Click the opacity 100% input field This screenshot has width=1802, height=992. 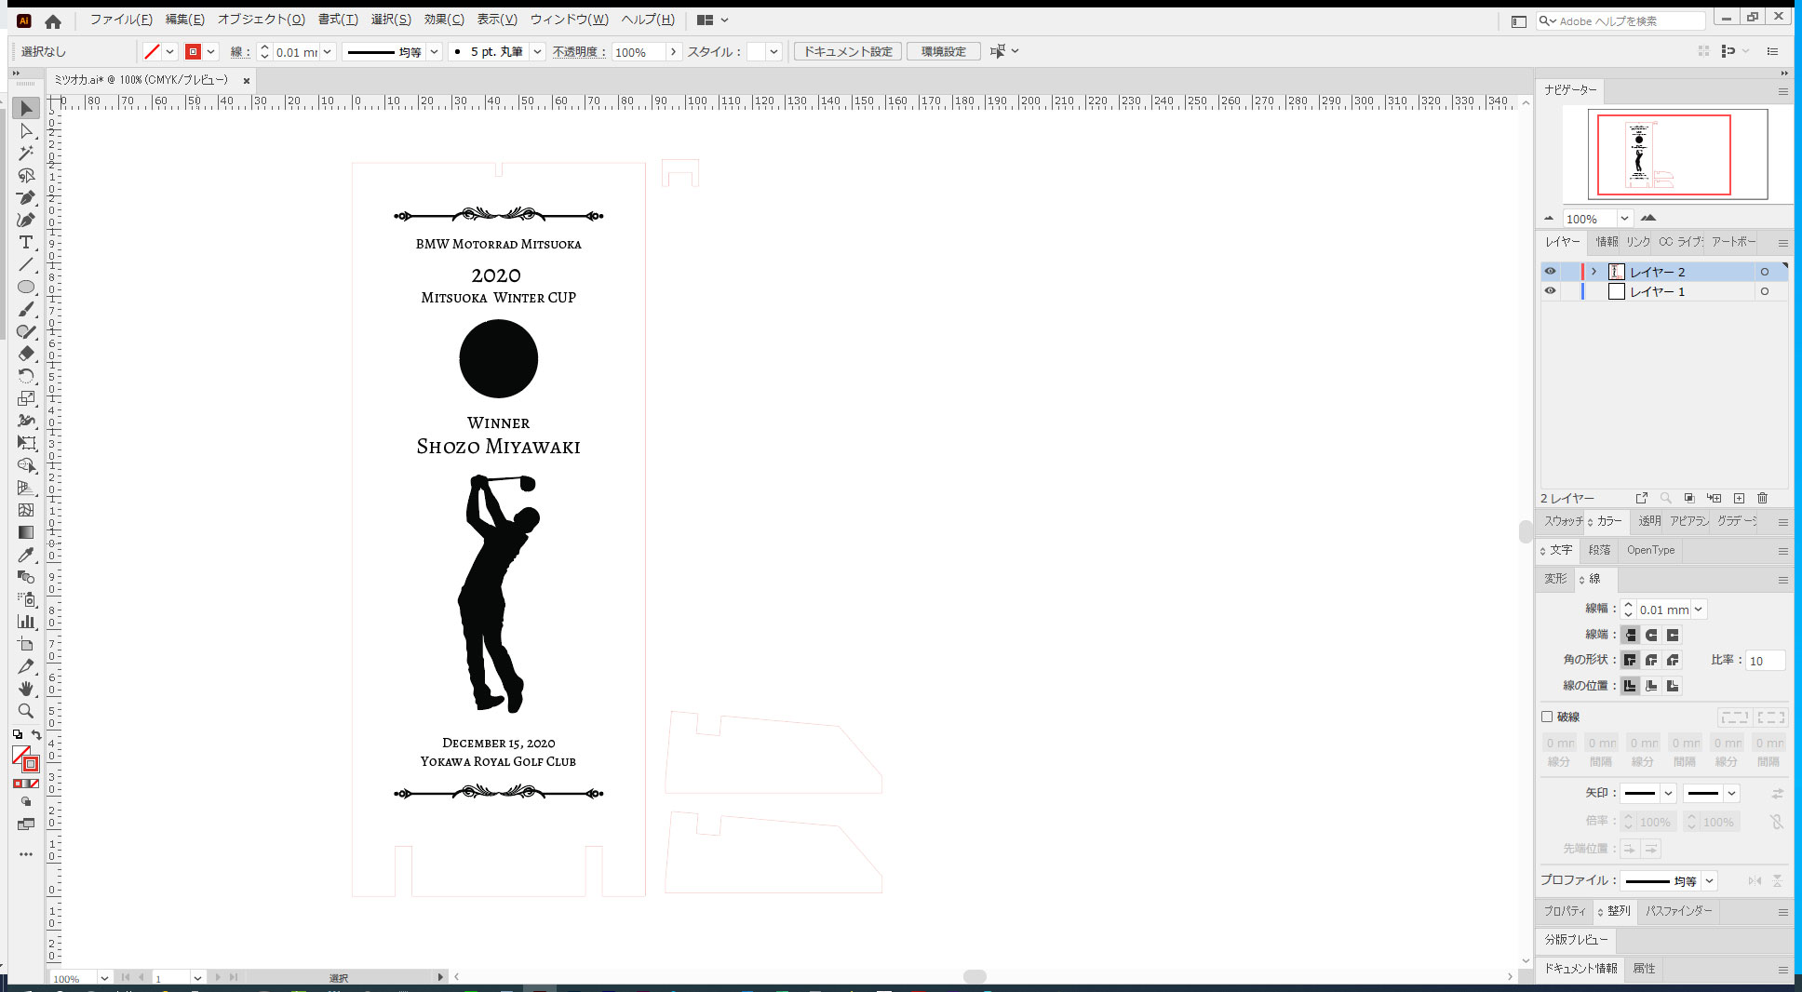(639, 52)
